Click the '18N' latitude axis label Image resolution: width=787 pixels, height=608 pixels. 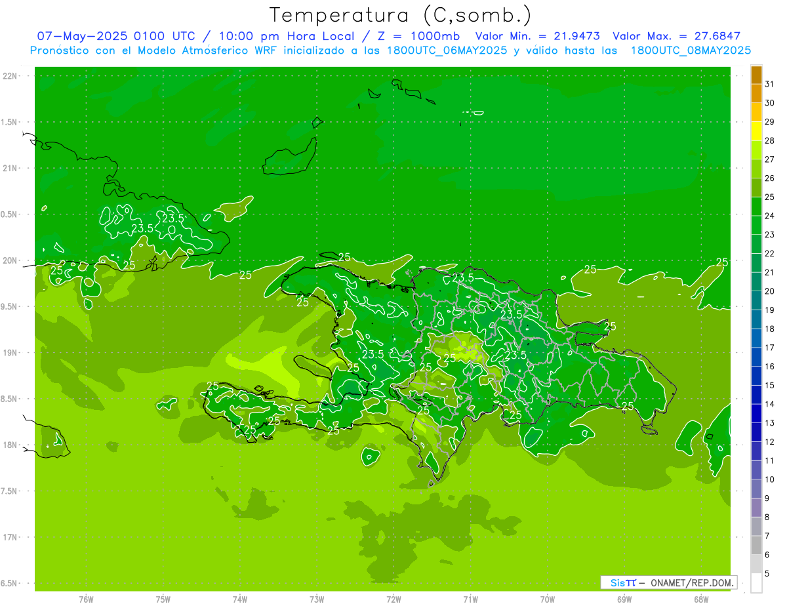(x=10, y=445)
